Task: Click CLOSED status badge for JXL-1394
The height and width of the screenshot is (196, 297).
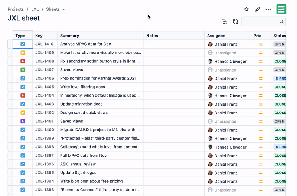Action: point(280,181)
